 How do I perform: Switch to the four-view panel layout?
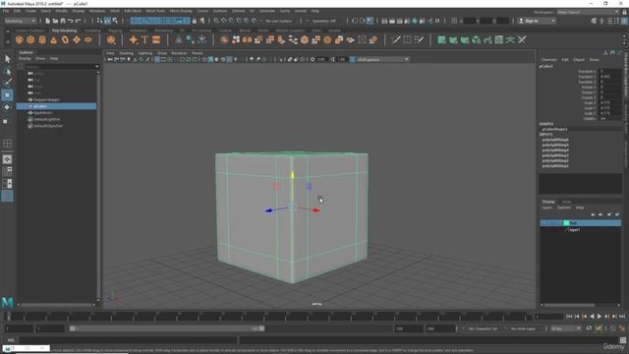[7, 171]
